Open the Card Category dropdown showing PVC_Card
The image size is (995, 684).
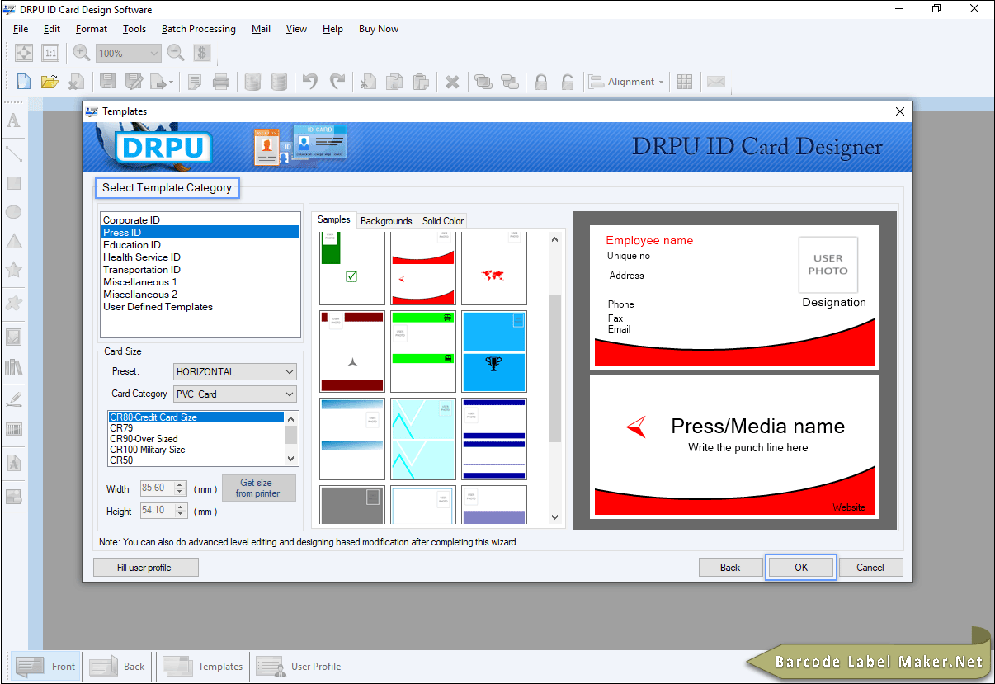click(x=234, y=394)
